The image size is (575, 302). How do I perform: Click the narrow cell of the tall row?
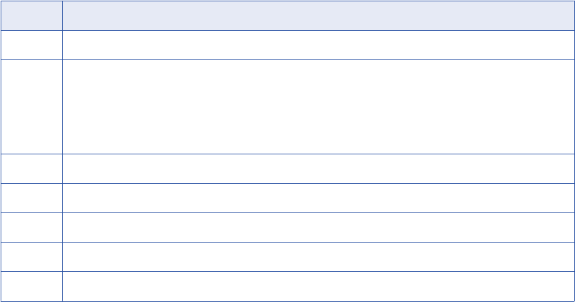[x=31, y=107]
